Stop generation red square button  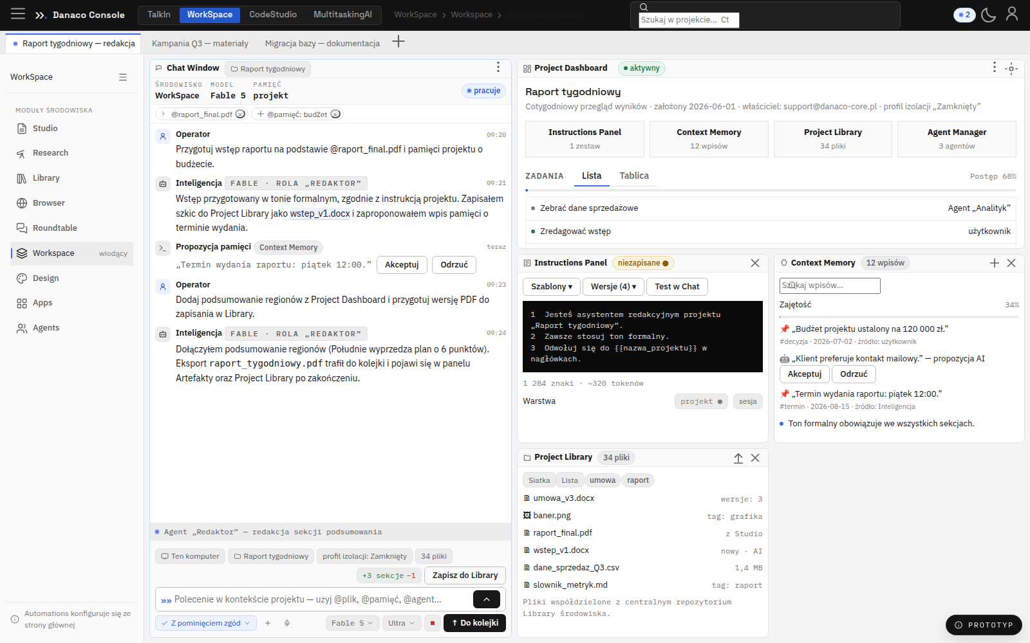tap(433, 623)
